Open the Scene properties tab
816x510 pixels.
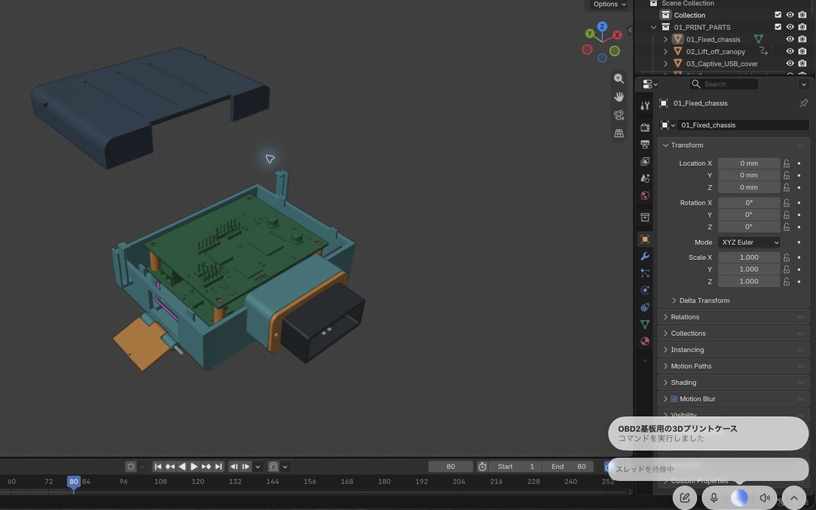point(645,178)
